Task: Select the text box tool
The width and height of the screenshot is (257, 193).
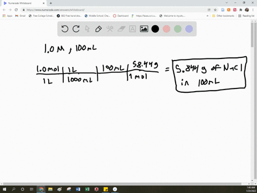Action: (x=132, y=29)
